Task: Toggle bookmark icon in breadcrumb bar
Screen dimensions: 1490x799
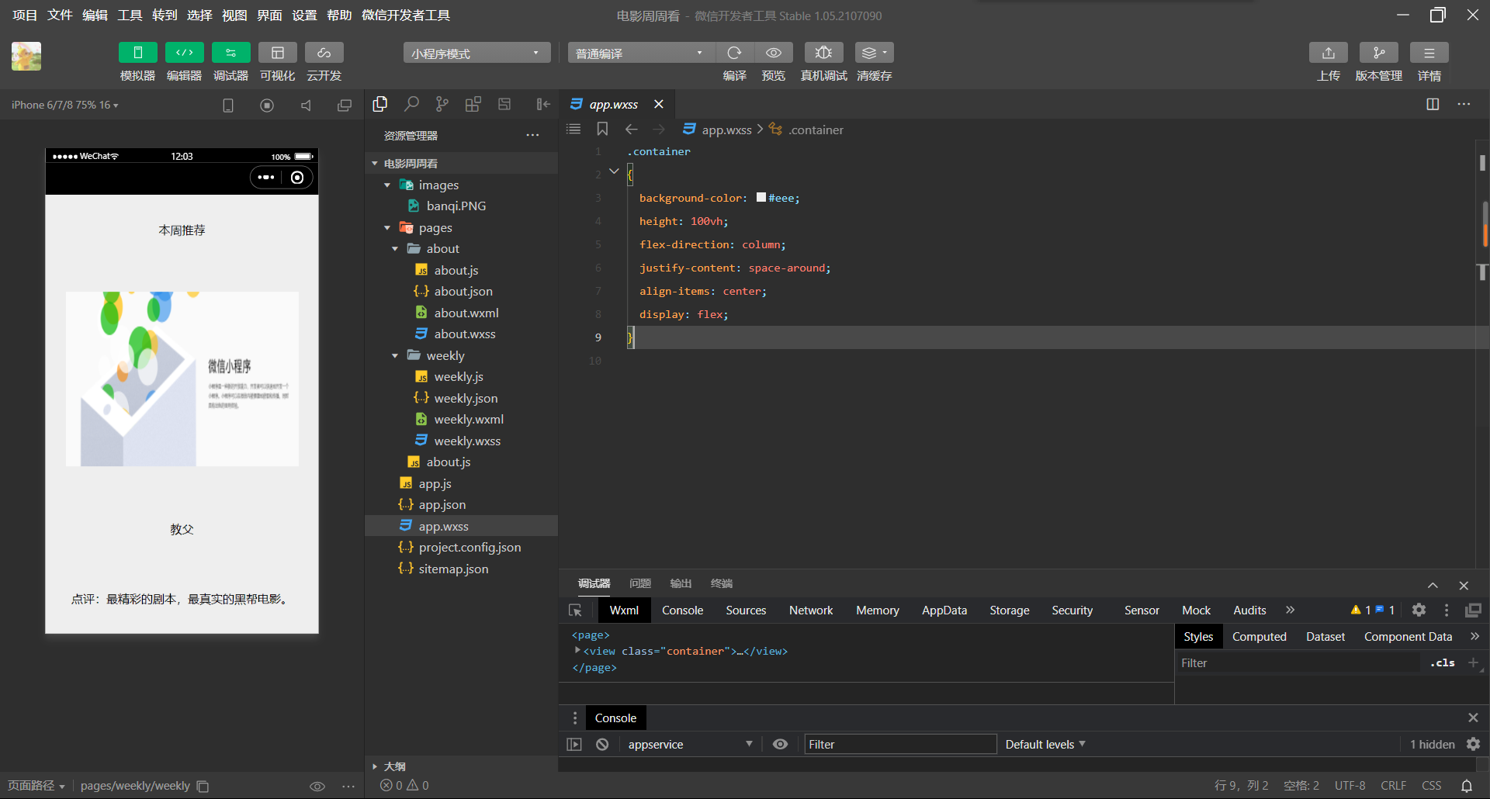Action: pyautogui.click(x=602, y=129)
